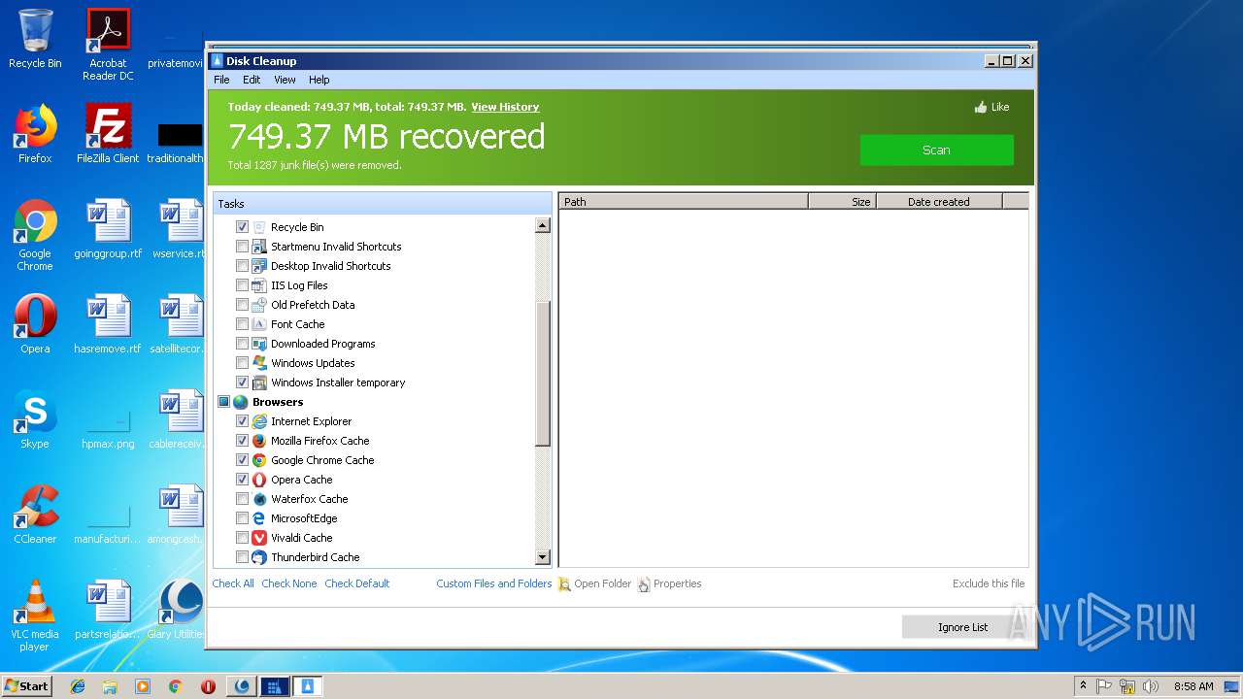Enable IIS Log Files checkbox
Image resolution: width=1243 pixels, height=699 pixels.
(x=243, y=285)
